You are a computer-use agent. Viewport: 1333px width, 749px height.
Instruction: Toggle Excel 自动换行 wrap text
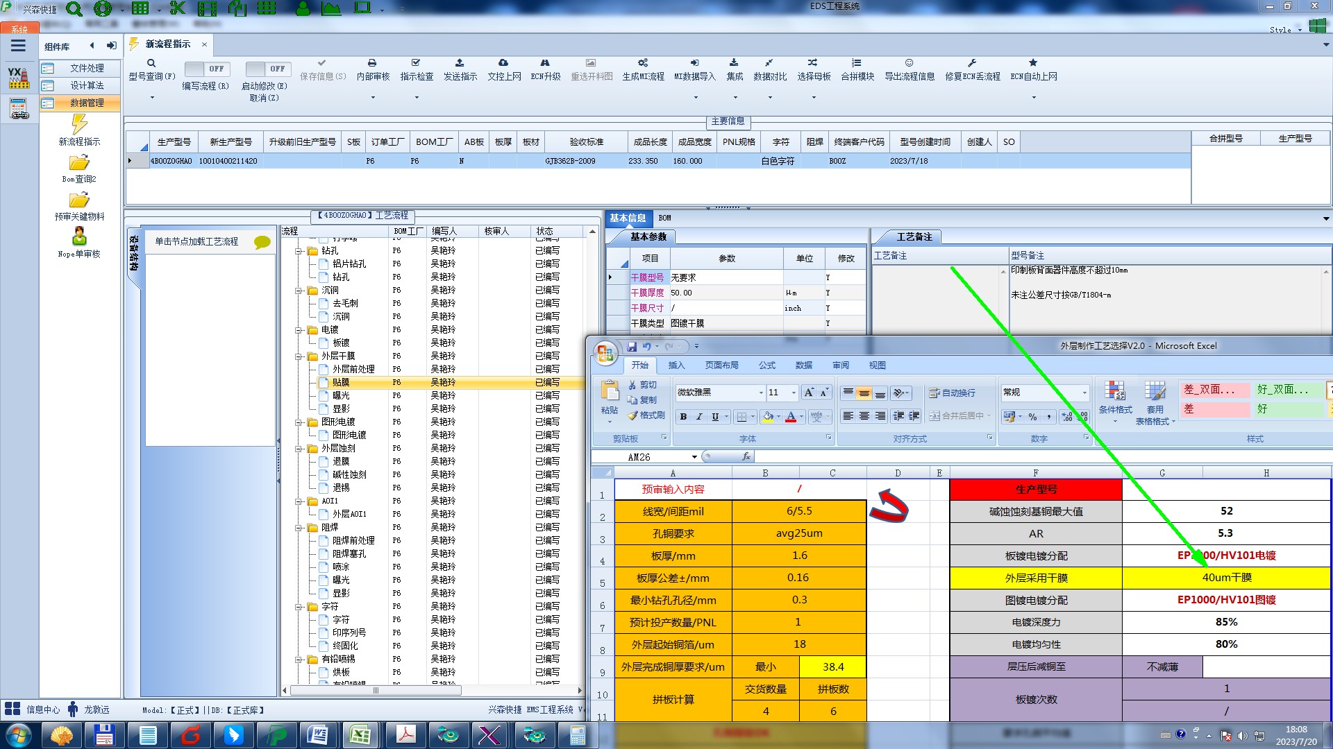click(953, 393)
